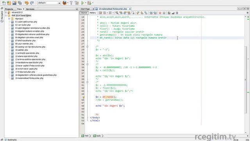Expand the nbproject folder

click(x=9, y=19)
